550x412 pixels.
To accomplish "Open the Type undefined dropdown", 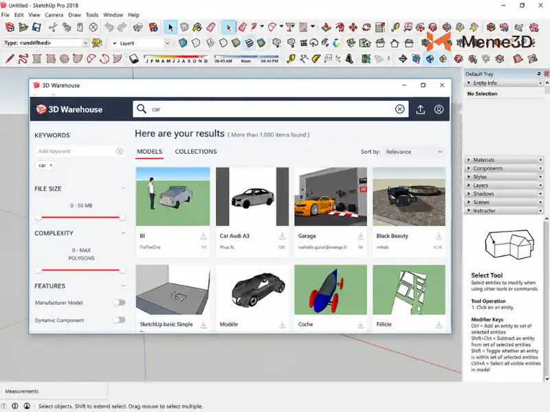I will point(46,43).
